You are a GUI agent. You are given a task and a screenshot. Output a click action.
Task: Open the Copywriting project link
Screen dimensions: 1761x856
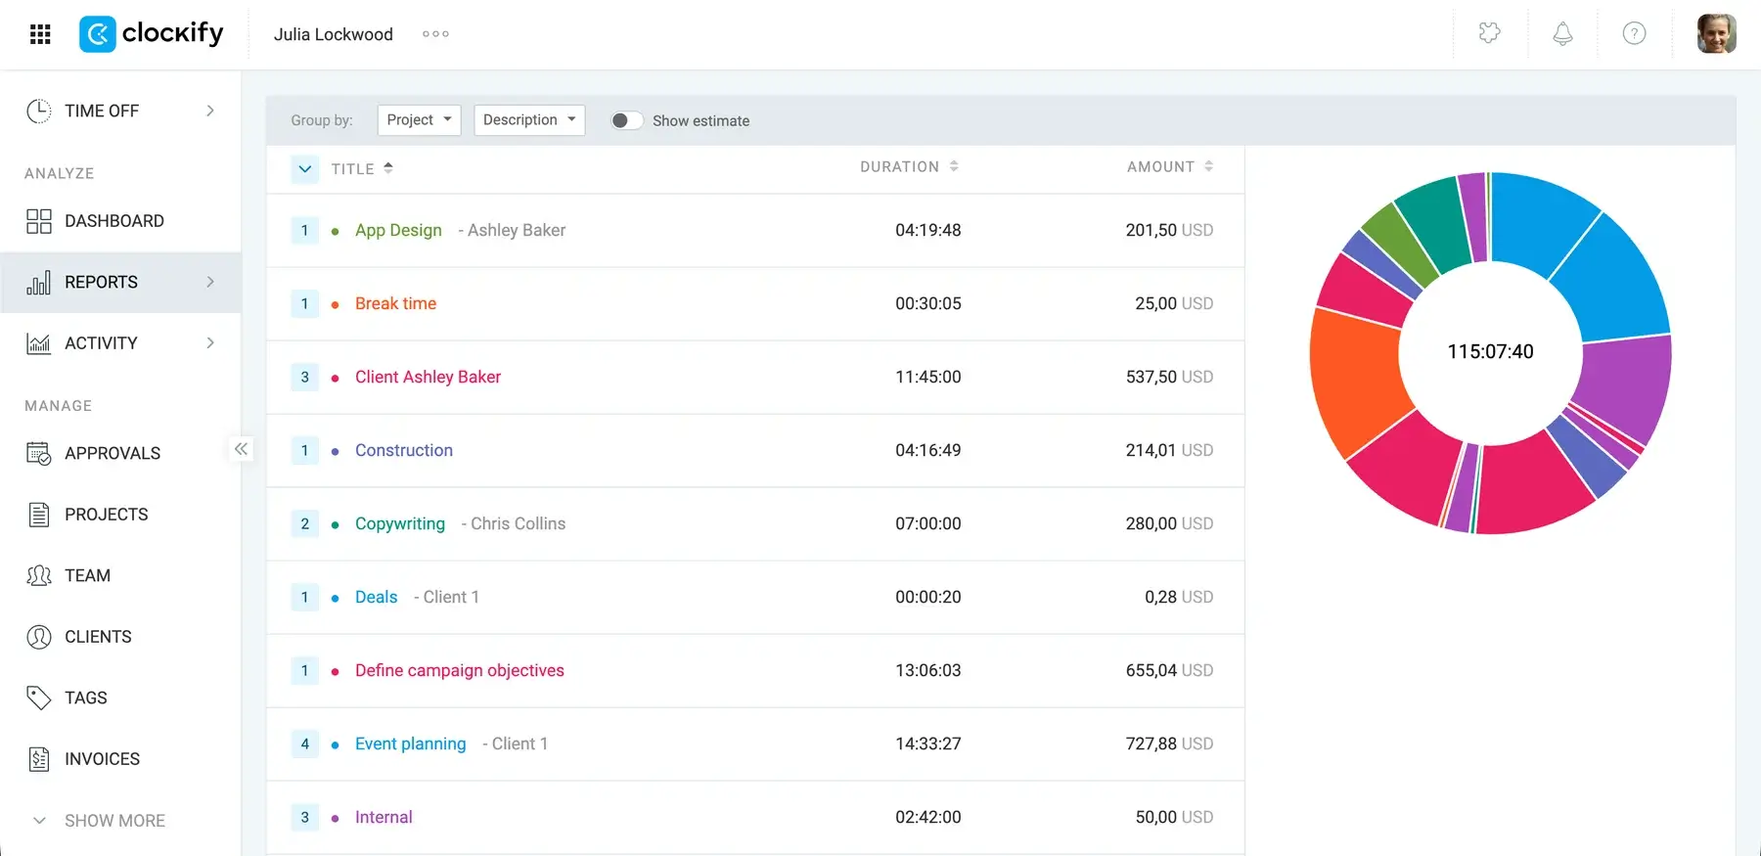[x=400, y=523]
